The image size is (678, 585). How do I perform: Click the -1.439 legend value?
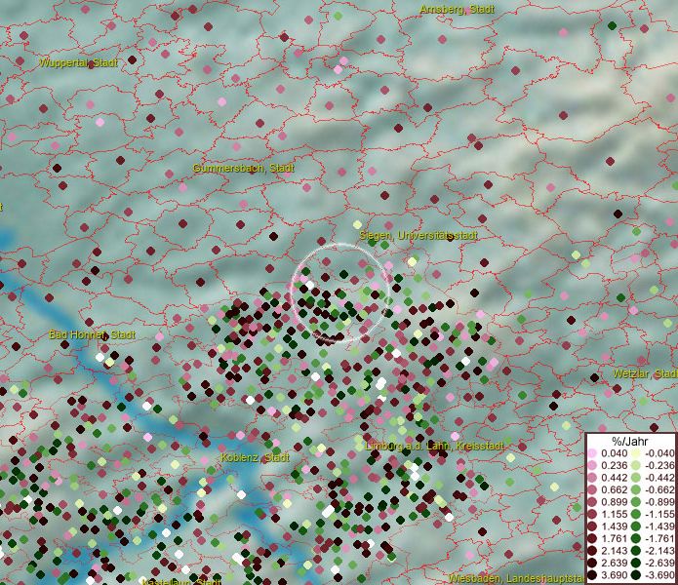pyautogui.click(x=659, y=526)
